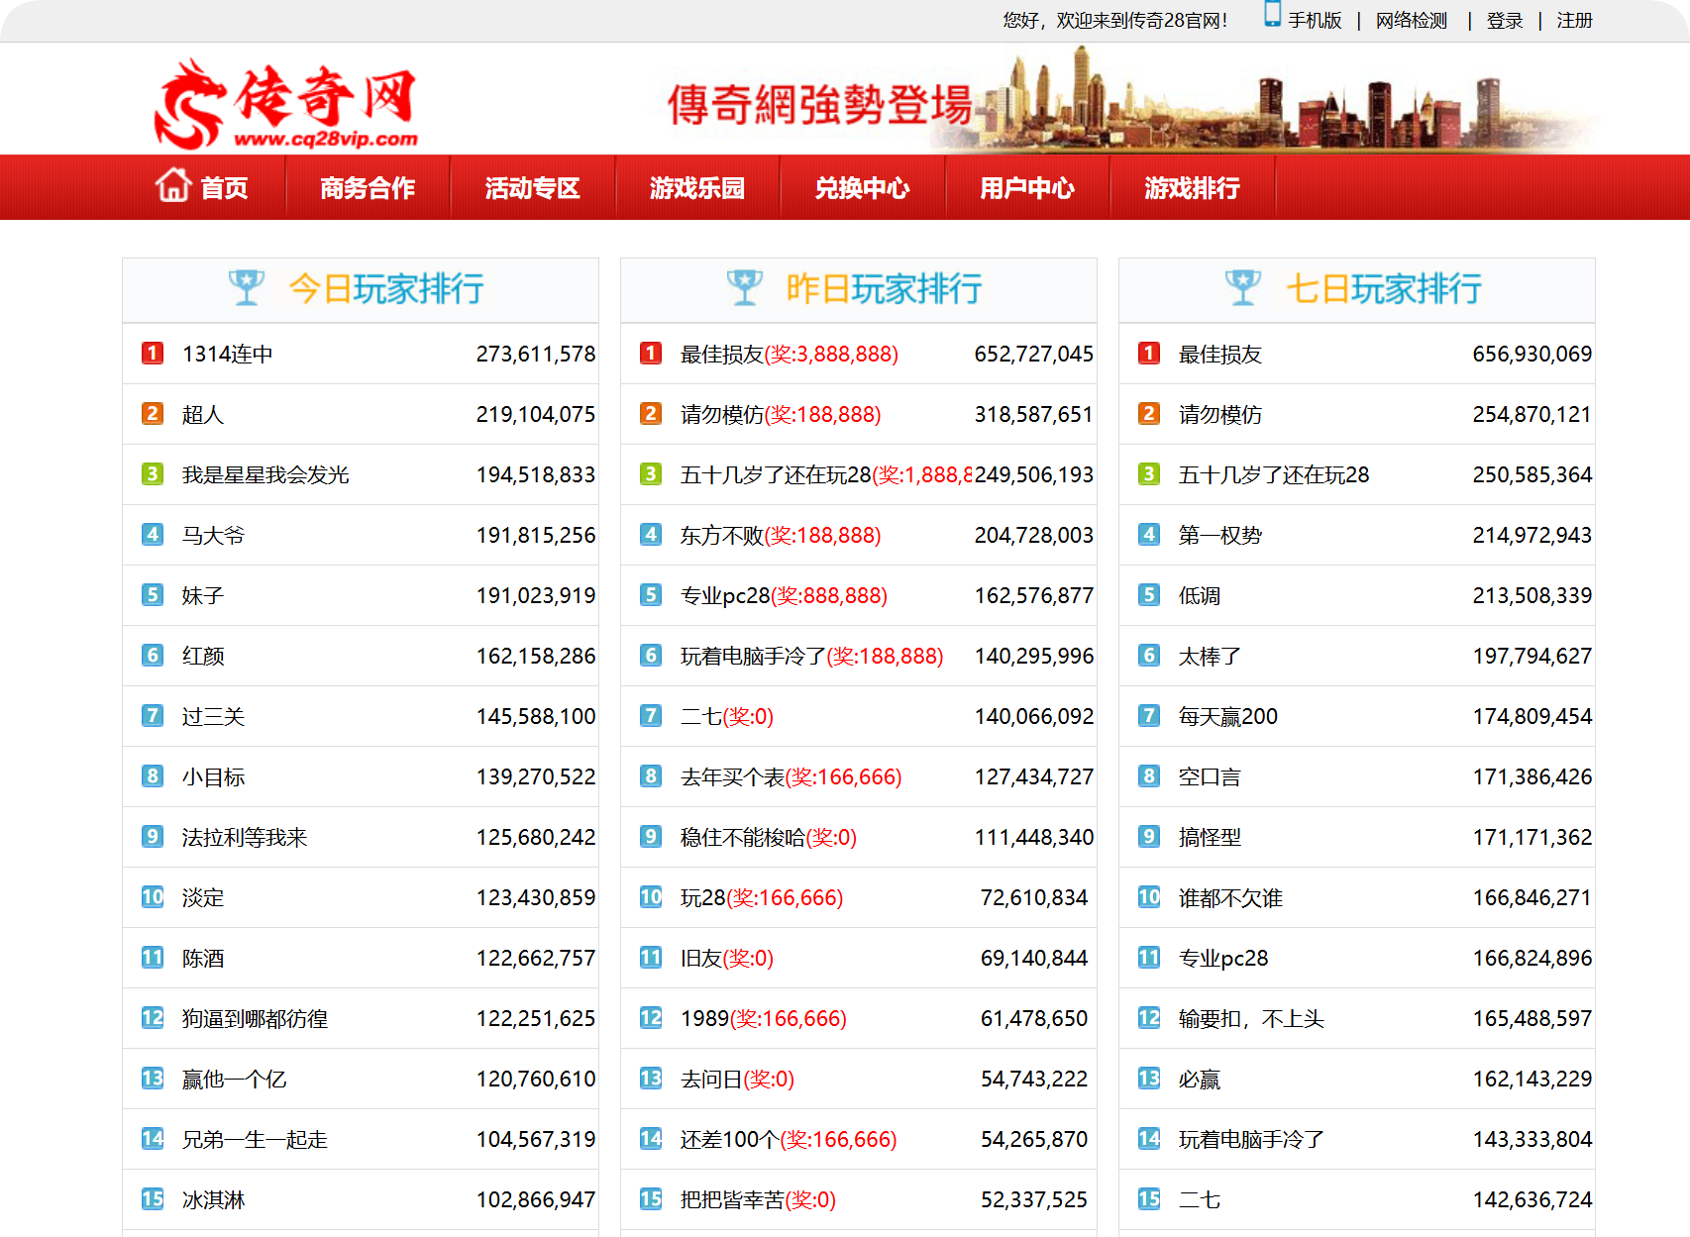Click the trophy icon next to 昨日玩家排行
1690x1237 pixels.
745,288
